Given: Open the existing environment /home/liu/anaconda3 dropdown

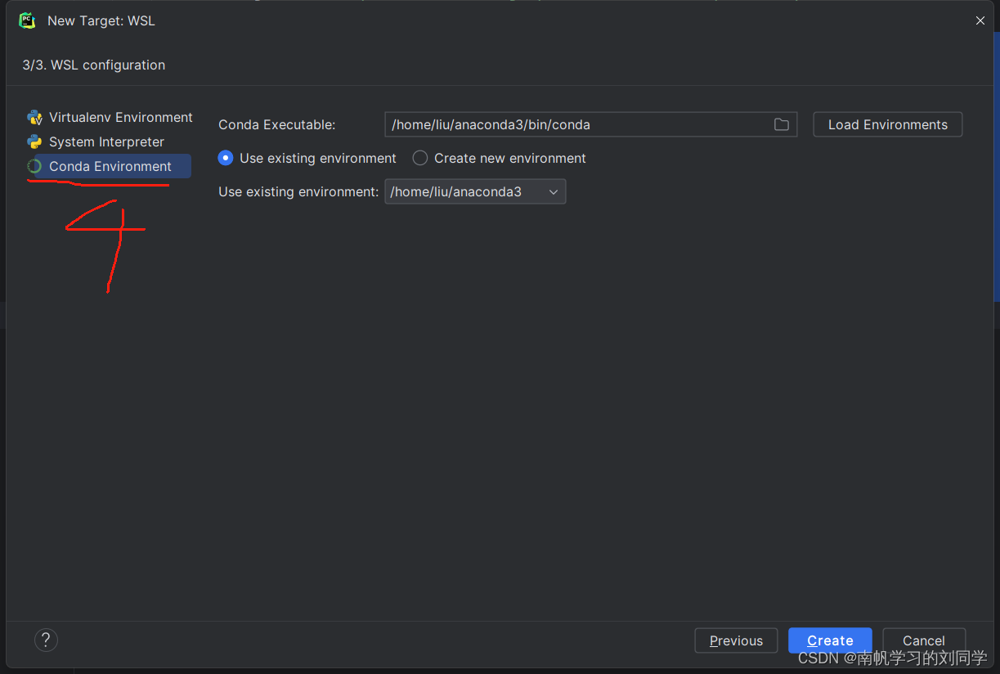Looking at the screenshot, I should [x=475, y=191].
